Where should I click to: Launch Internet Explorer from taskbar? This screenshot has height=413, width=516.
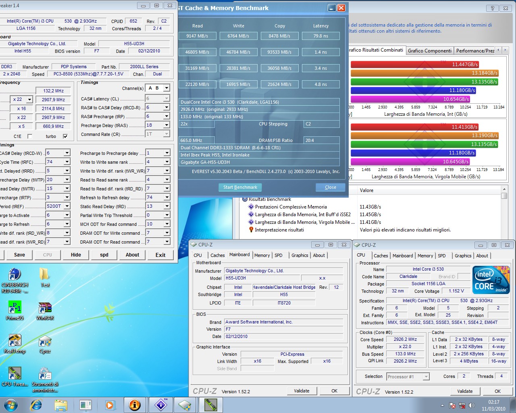36,405
